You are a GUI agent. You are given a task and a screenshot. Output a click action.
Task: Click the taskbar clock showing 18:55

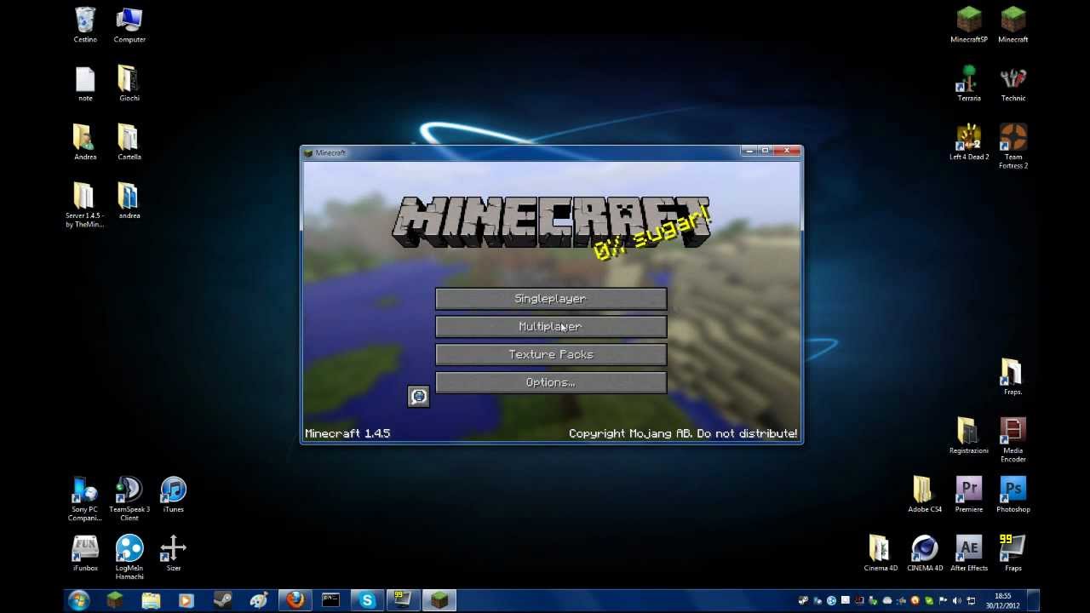click(x=1003, y=601)
